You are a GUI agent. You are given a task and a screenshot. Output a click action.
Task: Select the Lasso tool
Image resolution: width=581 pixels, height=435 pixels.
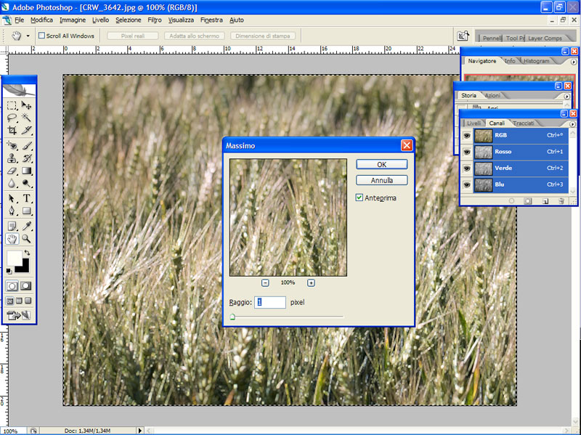point(12,118)
